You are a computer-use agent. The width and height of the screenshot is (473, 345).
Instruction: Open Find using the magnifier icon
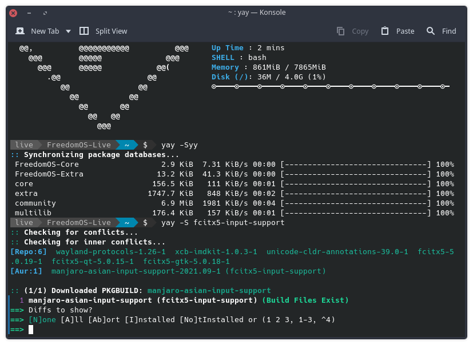pos(431,31)
